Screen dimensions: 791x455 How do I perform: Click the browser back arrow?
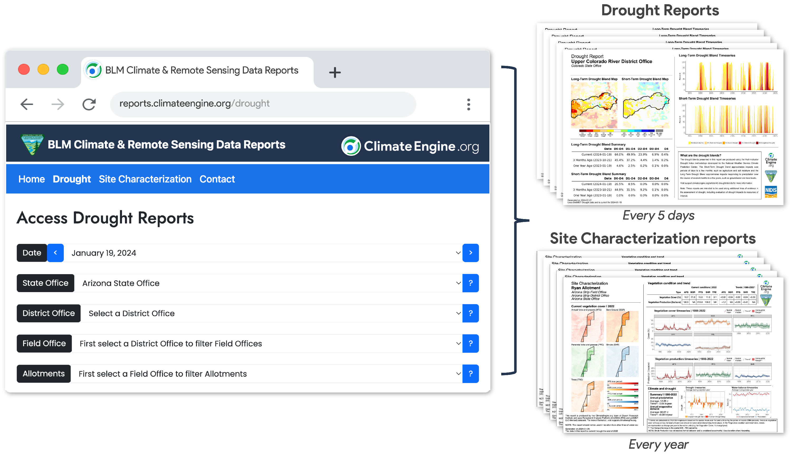pos(27,104)
